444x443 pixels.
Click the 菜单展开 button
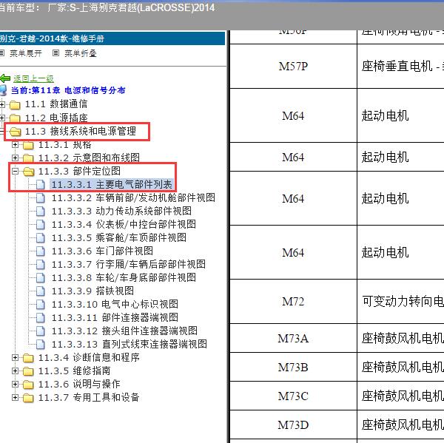[26, 53]
